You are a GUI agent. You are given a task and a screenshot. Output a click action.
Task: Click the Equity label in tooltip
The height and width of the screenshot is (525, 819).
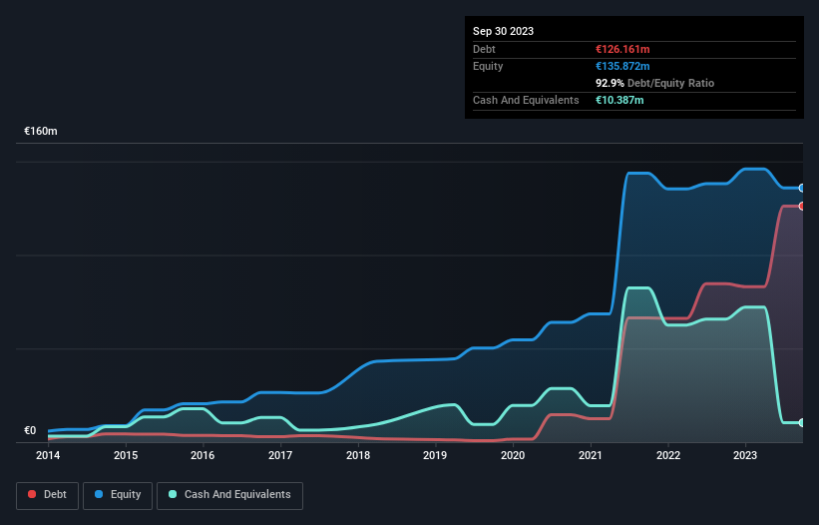pos(488,66)
